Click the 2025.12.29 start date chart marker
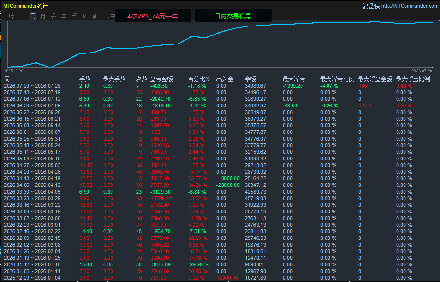The width and height of the screenshot is (440, 282). point(14,71)
